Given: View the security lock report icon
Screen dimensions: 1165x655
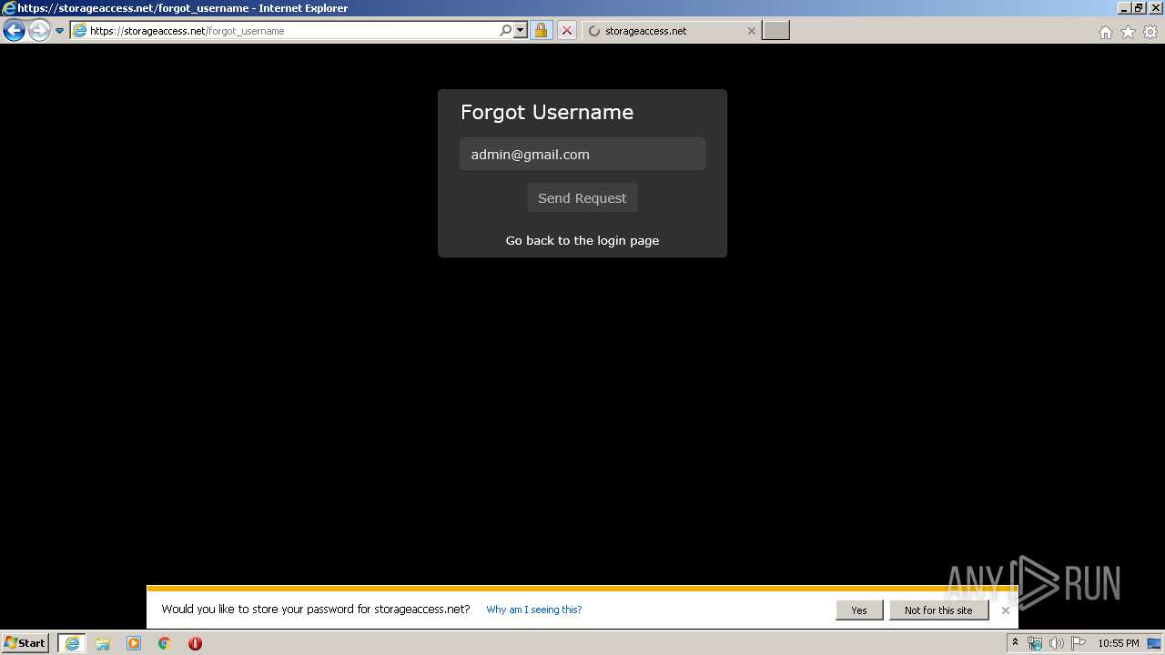Looking at the screenshot, I should [x=541, y=30].
